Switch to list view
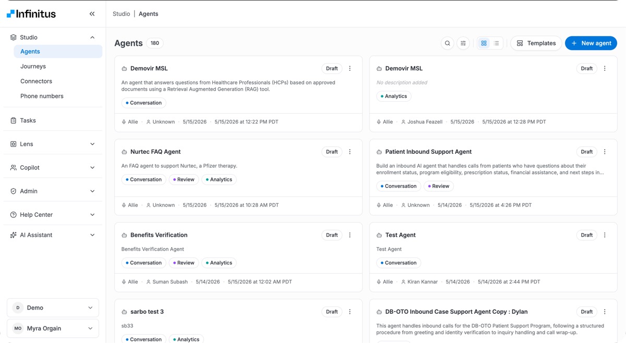The width and height of the screenshot is (626, 343). click(x=496, y=43)
